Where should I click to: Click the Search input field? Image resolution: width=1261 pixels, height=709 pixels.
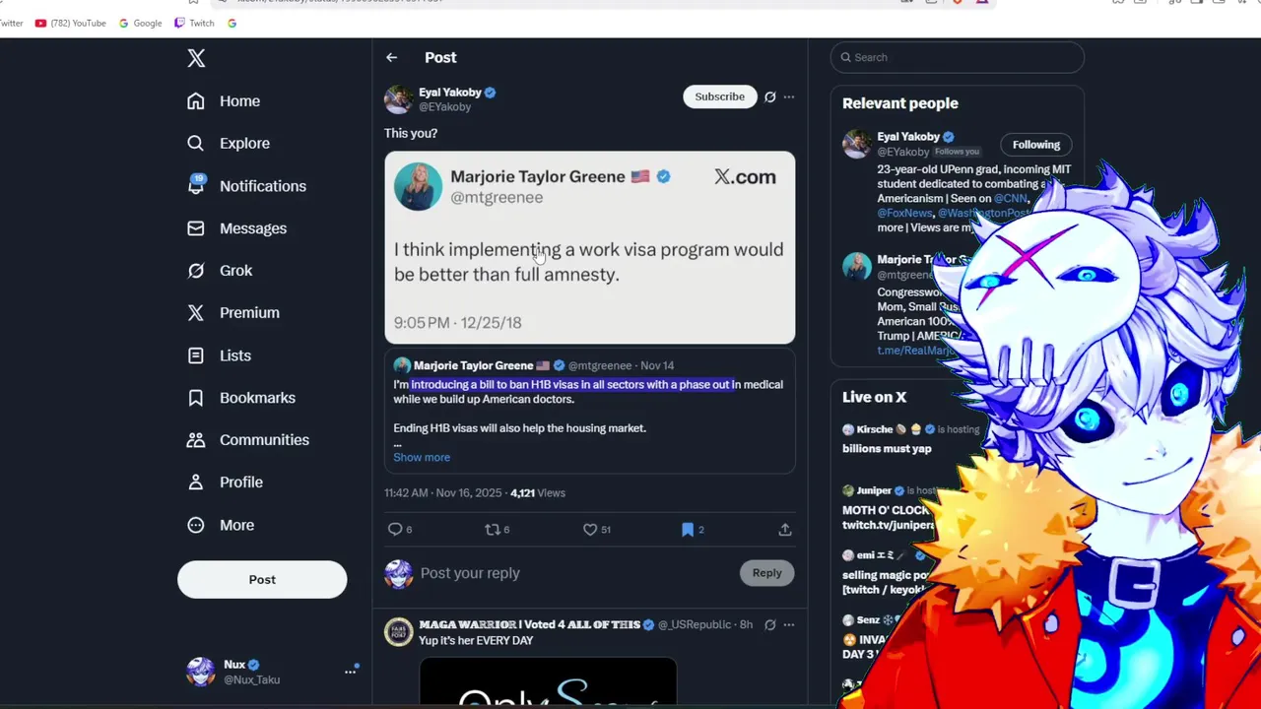tap(958, 57)
